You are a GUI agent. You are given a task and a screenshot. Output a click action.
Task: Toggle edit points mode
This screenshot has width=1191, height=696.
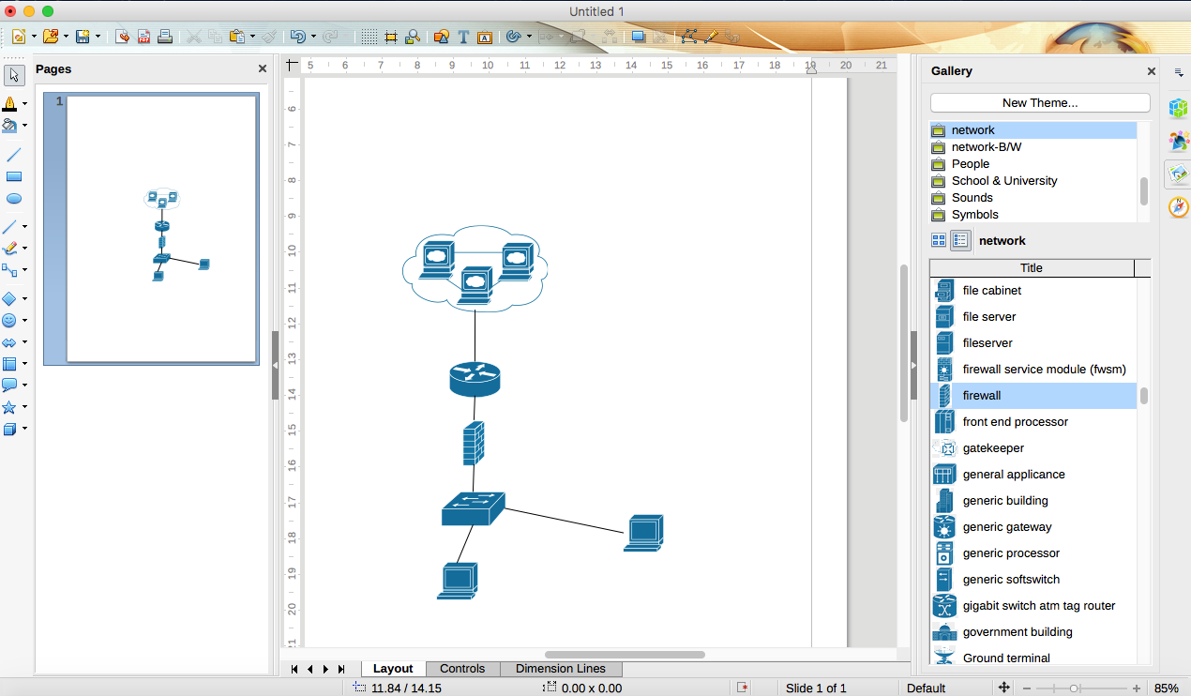click(689, 37)
